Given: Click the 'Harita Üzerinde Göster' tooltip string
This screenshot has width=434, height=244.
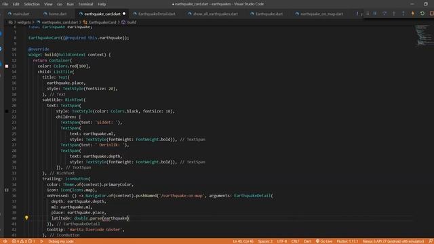Looking at the screenshot, I should click(x=96, y=230).
